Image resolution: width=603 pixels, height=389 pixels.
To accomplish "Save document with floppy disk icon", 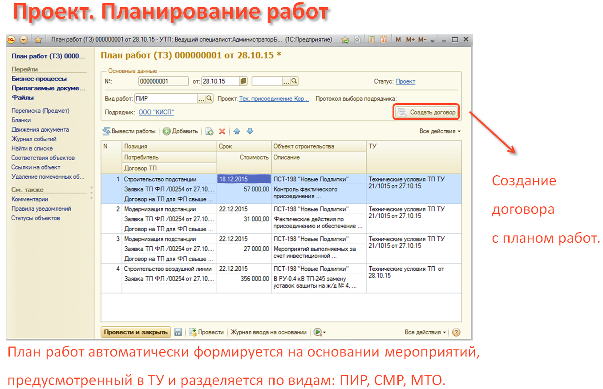I will point(178,332).
